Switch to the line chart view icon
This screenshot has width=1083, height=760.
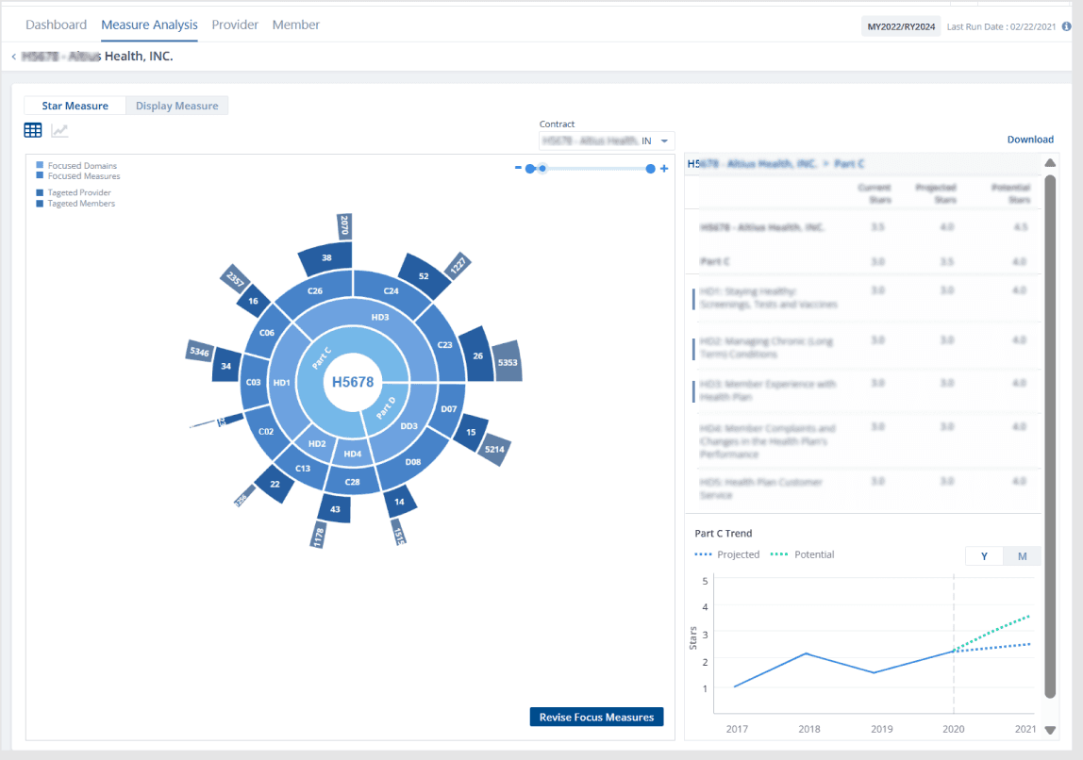[59, 130]
